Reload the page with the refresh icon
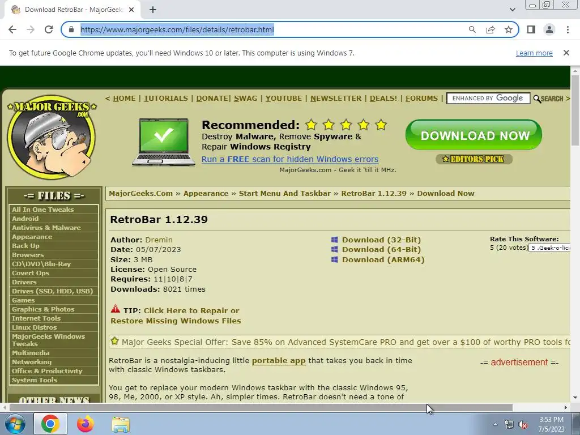The width and height of the screenshot is (580, 435). [49, 29]
